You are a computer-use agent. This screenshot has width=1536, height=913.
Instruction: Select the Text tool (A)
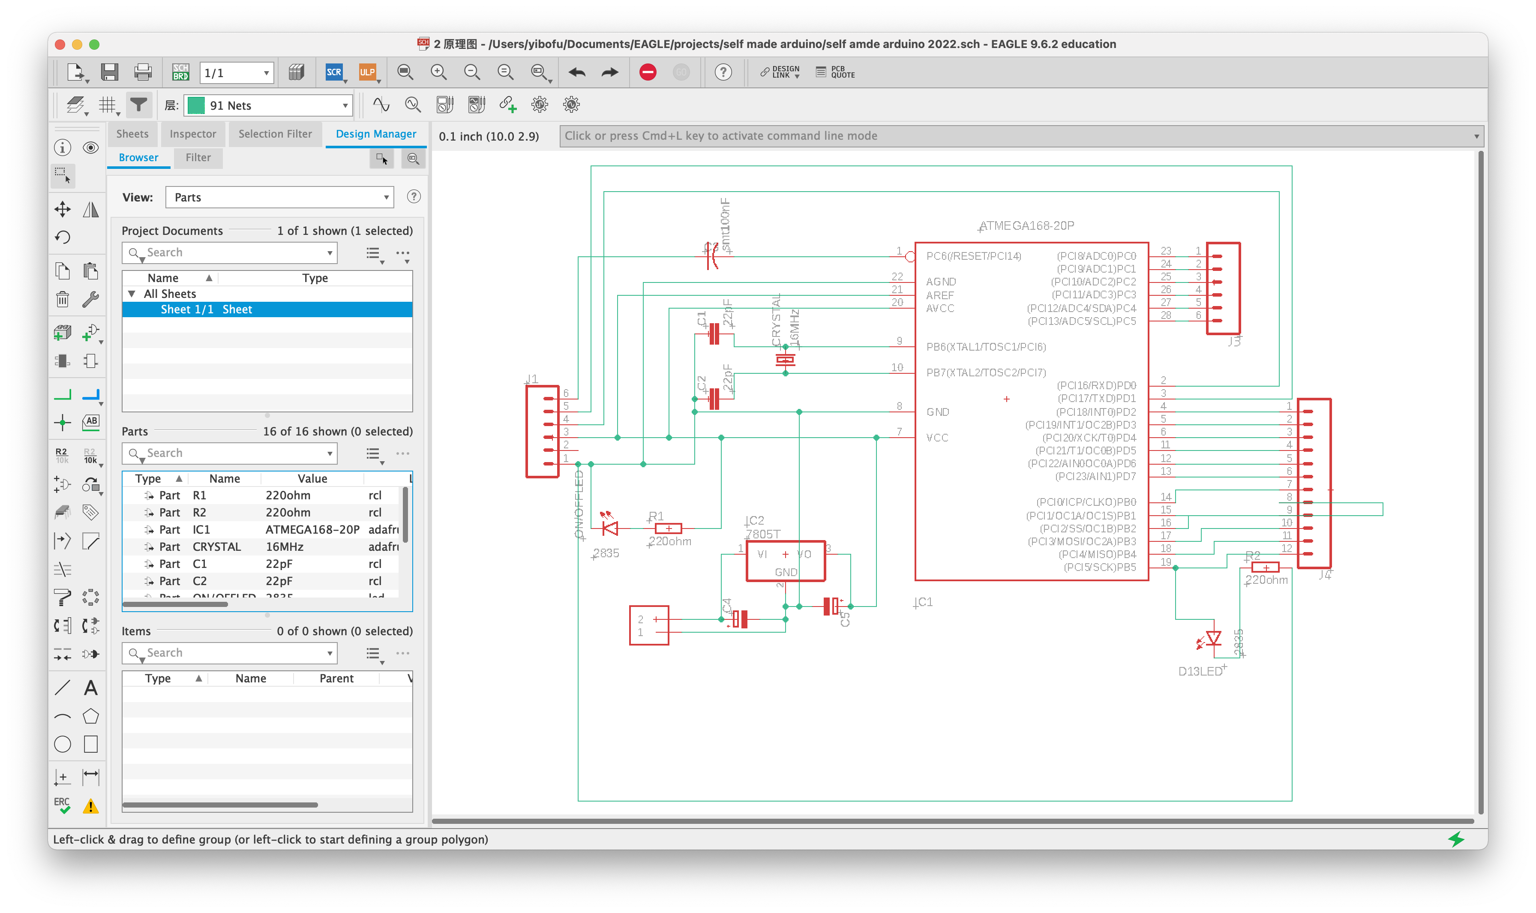(90, 688)
